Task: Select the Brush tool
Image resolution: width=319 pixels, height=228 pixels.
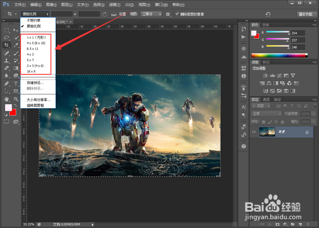Action: (x=16, y=53)
